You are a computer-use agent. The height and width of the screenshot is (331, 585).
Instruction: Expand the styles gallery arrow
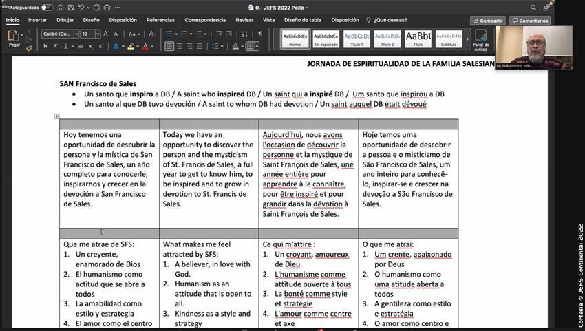468,39
